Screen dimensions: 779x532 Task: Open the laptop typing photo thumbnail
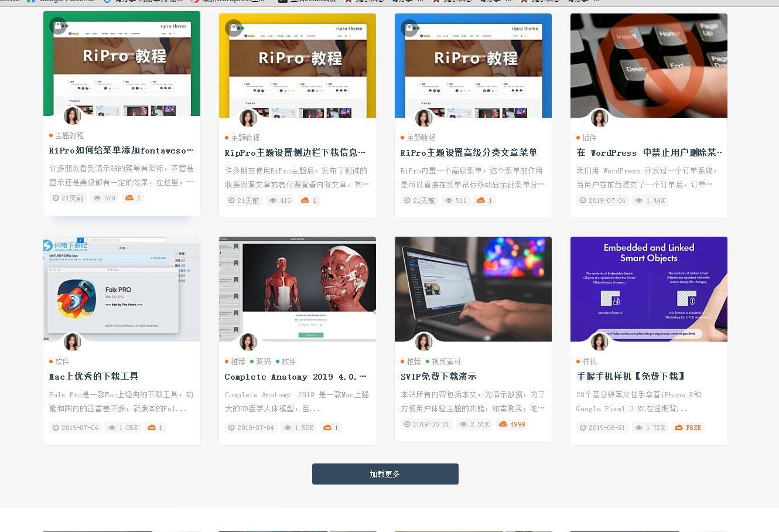pyautogui.click(x=473, y=289)
